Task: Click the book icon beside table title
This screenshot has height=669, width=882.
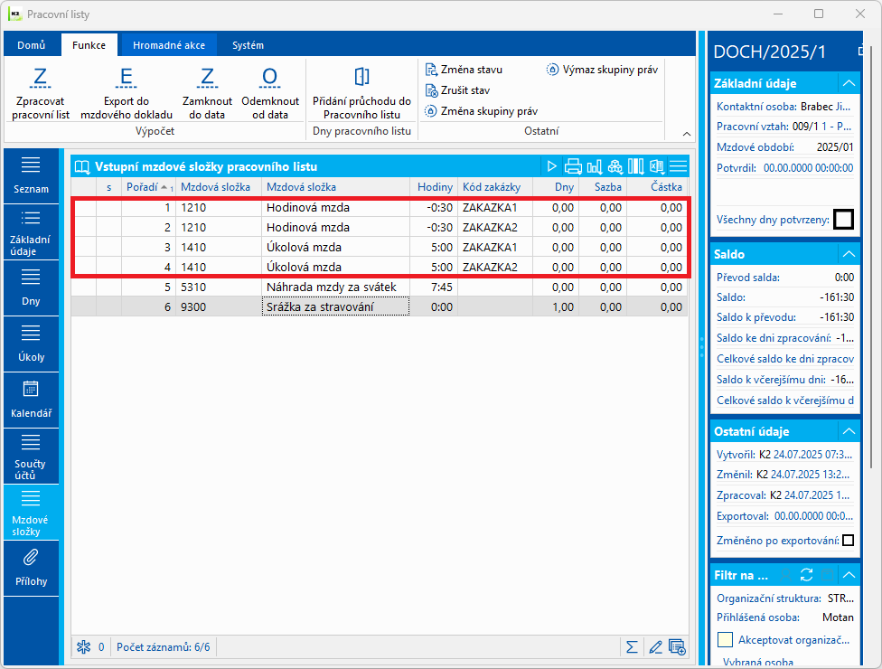Action: pos(83,167)
